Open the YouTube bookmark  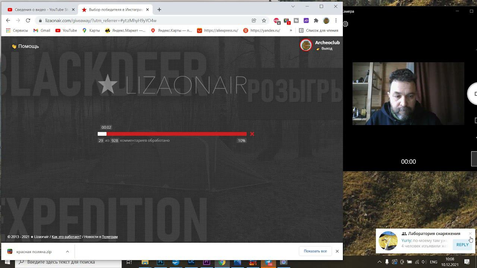[x=66, y=31]
